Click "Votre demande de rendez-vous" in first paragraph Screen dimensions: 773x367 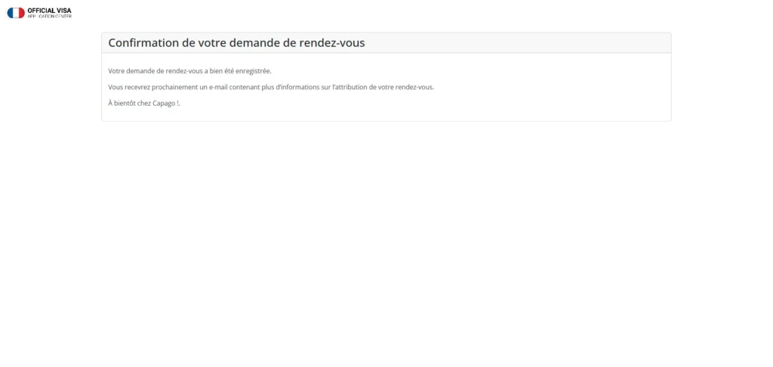tap(155, 71)
